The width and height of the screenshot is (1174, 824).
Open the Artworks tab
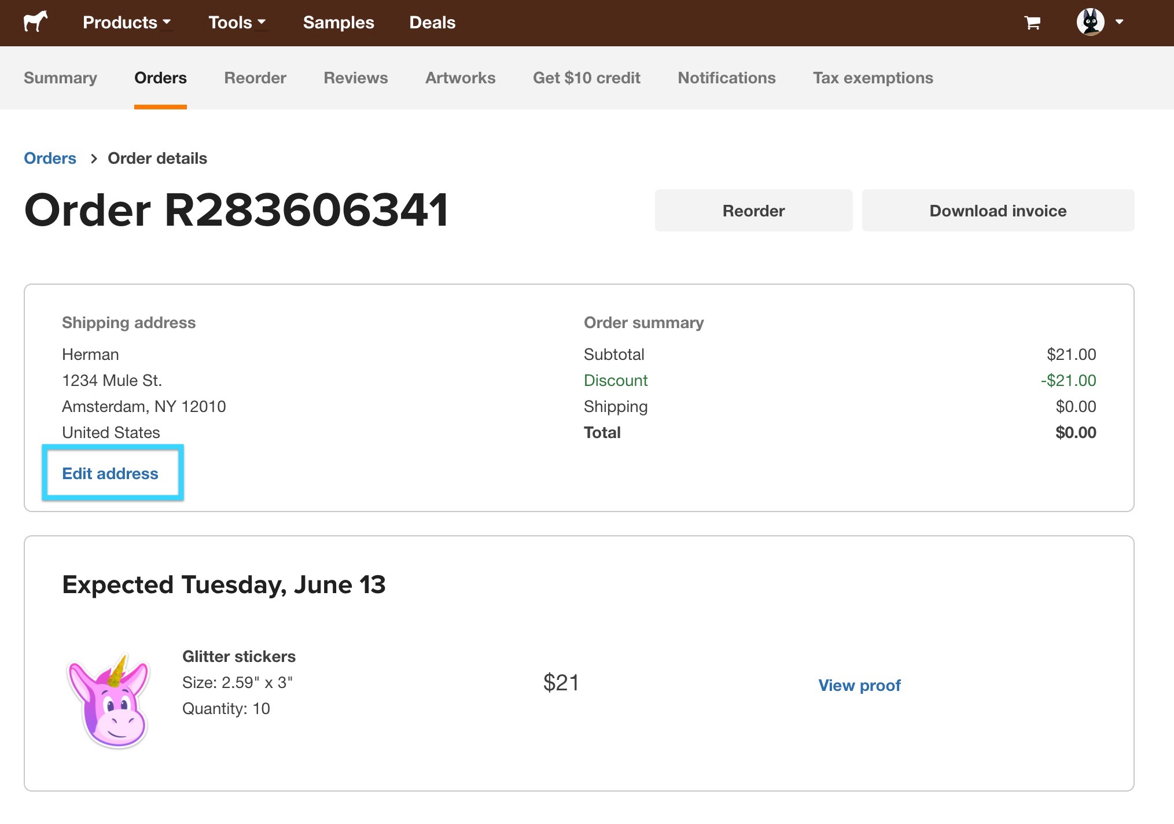[x=460, y=78]
